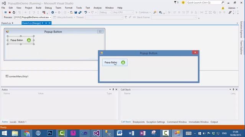Open File Explorer from the taskbar
Screen dimensions: 245x137
[15, 133]
